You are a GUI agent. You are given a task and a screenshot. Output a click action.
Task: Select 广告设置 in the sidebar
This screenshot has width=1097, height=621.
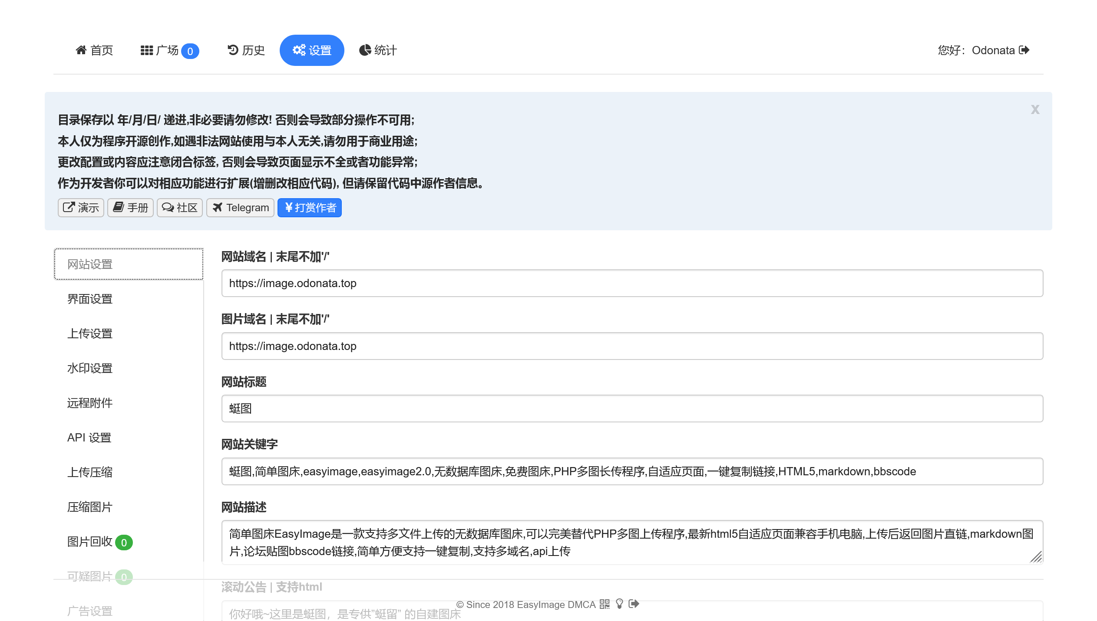click(129, 611)
